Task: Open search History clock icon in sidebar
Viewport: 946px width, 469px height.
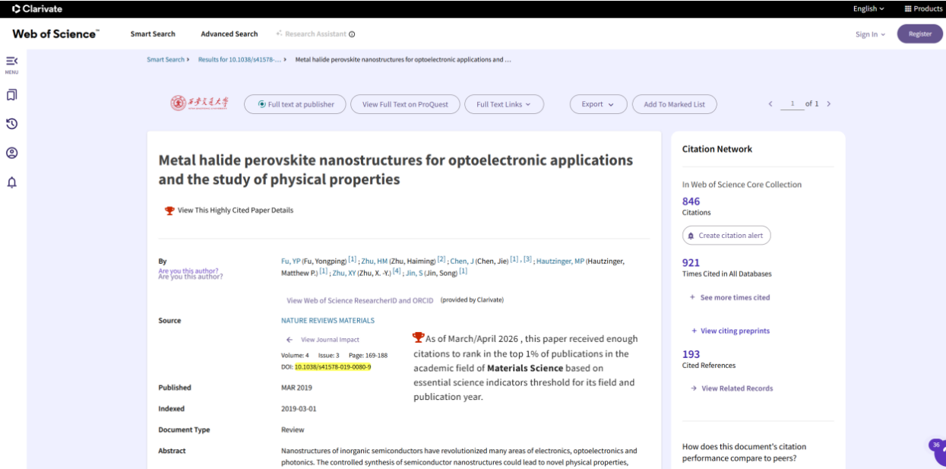Action: pyautogui.click(x=11, y=124)
